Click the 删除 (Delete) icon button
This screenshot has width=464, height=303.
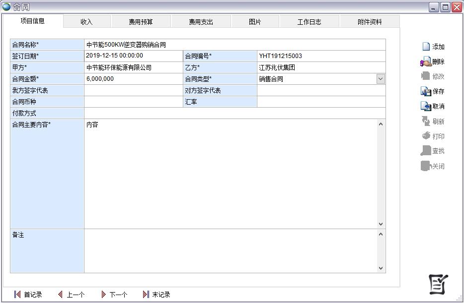click(433, 62)
